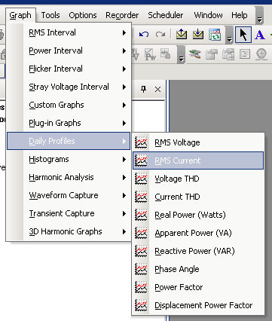This screenshot has width=272, height=321.
Task: Select RMS Voltage daily profile text
Action: pos(177,142)
